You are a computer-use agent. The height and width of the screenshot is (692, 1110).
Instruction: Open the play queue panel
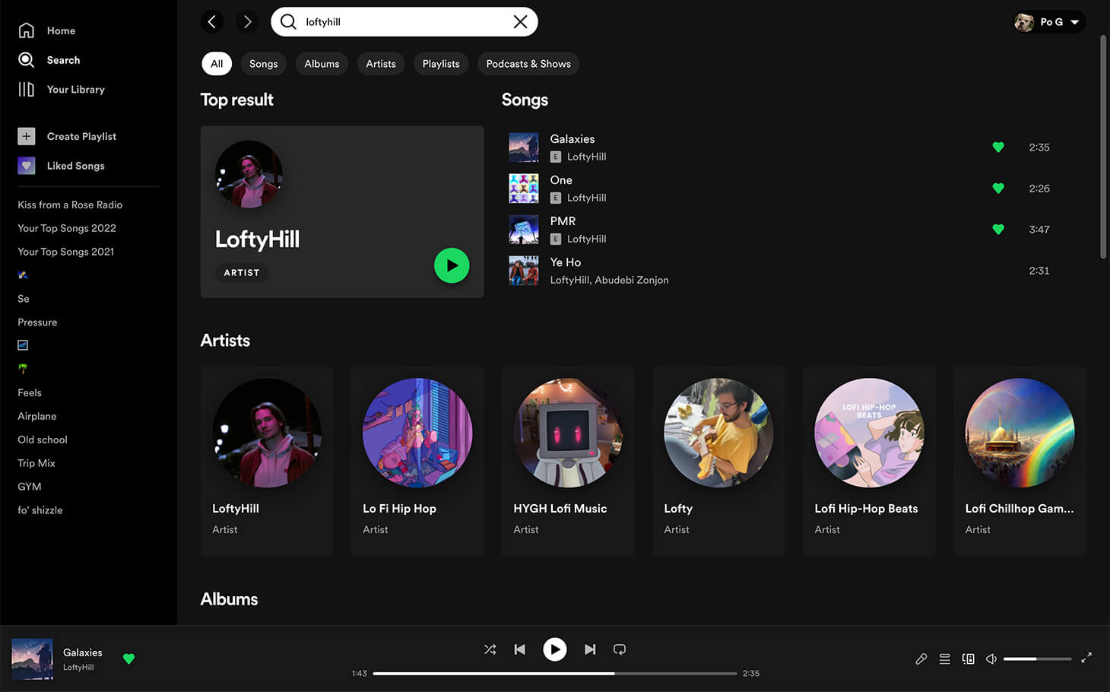(944, 659)
